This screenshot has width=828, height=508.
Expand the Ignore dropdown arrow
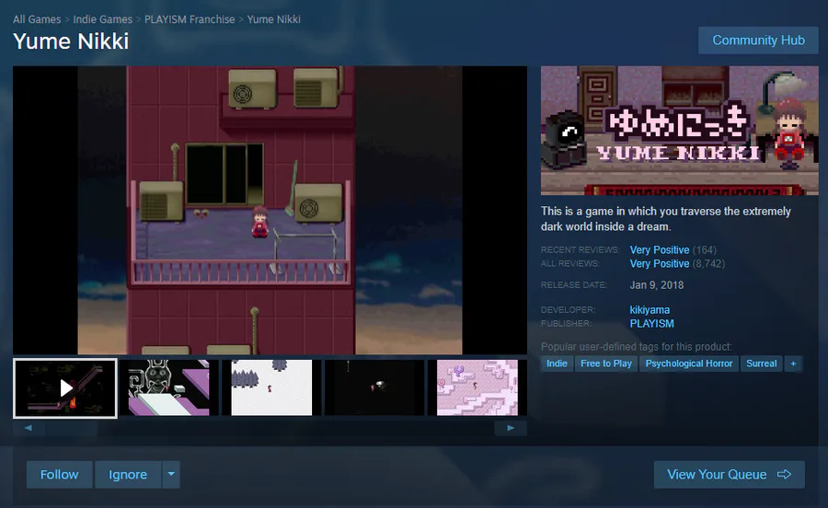[171, 475]
